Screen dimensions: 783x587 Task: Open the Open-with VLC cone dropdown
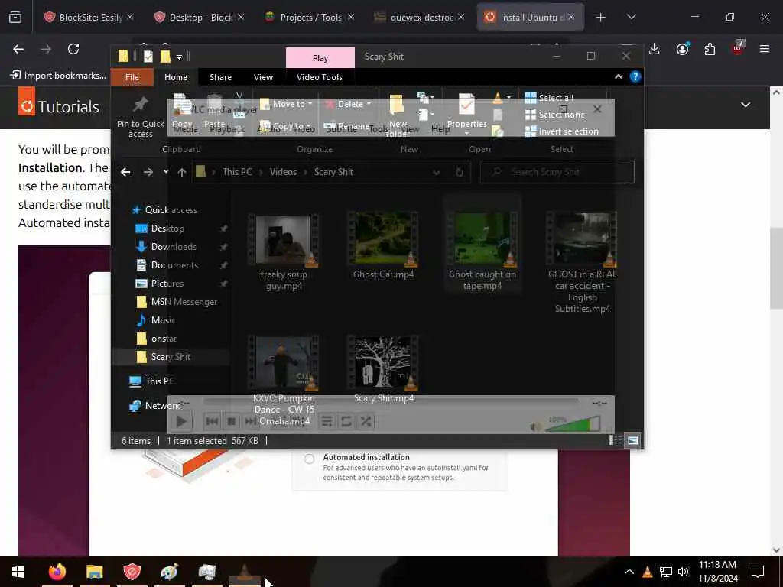(x=508, y=97)
